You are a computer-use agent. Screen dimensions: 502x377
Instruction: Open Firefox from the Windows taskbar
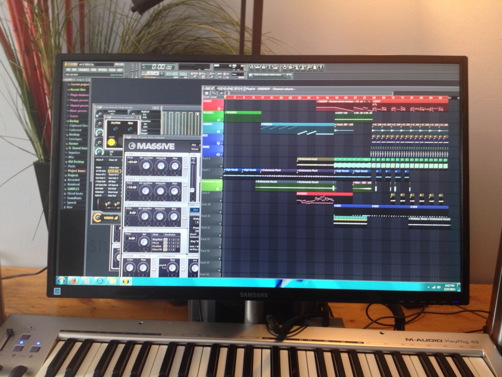(74, 281)
